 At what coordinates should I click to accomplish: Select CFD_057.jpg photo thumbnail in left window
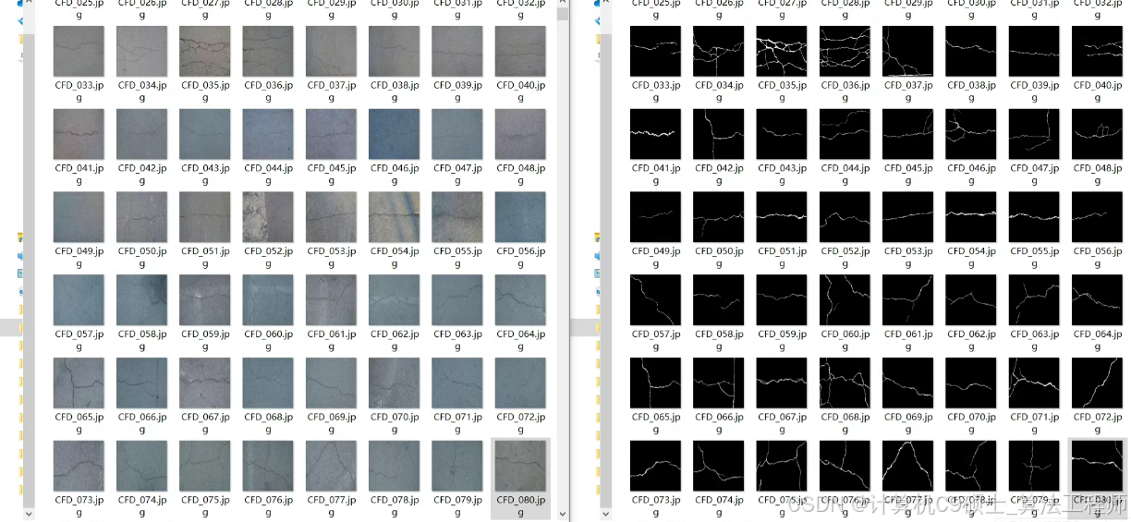pyautogui.click(x=79, y=300)
